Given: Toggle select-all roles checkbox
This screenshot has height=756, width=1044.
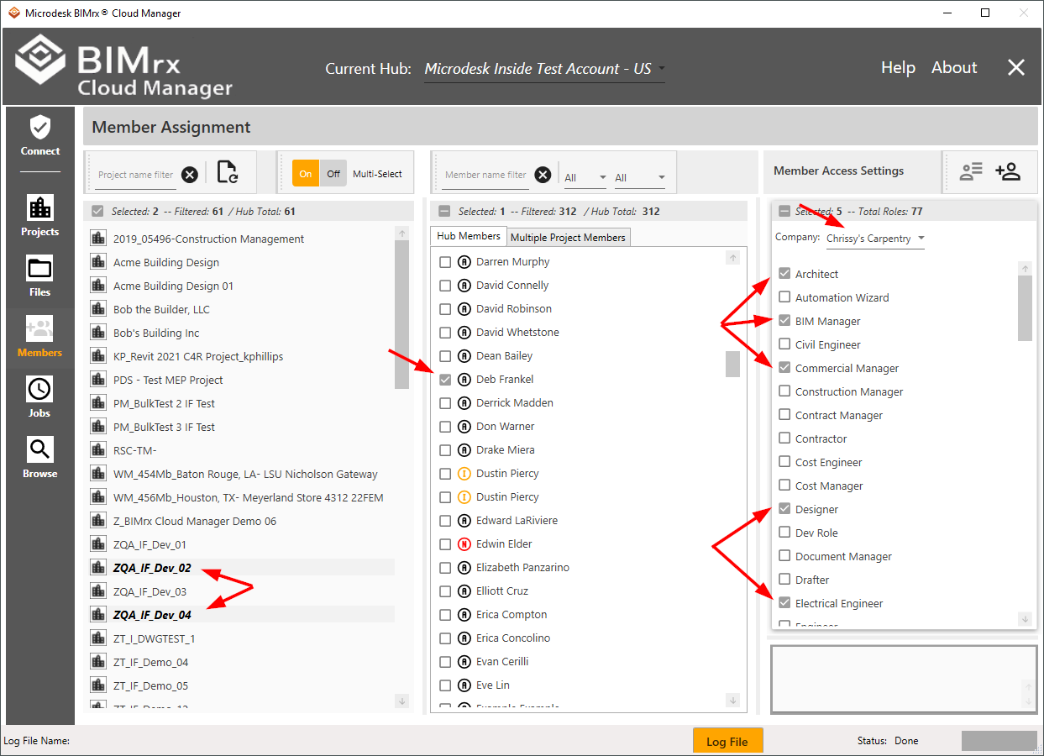Looking at the screenshot, I should (x=784, y=212).
